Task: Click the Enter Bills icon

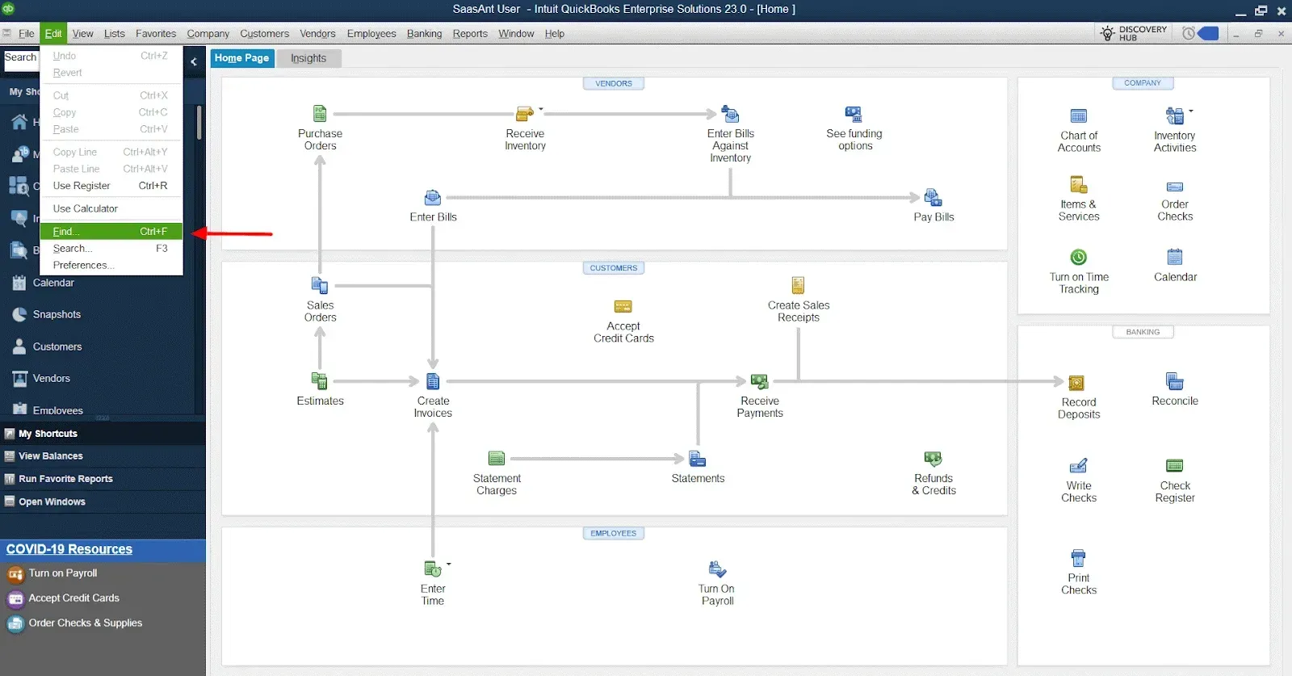Action: pos(433,198)
